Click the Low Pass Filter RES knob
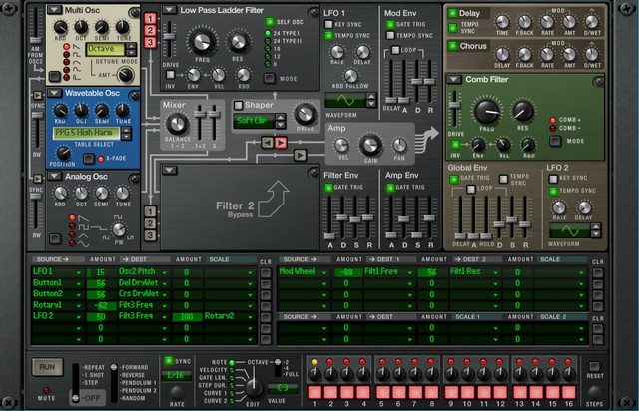This screenshot has height=411, width=639. 238,41
